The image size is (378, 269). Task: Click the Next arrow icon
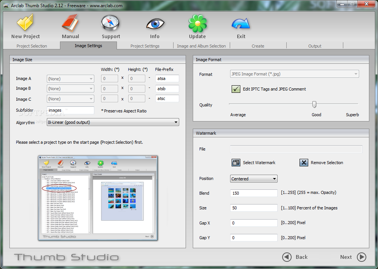[362, 257]
